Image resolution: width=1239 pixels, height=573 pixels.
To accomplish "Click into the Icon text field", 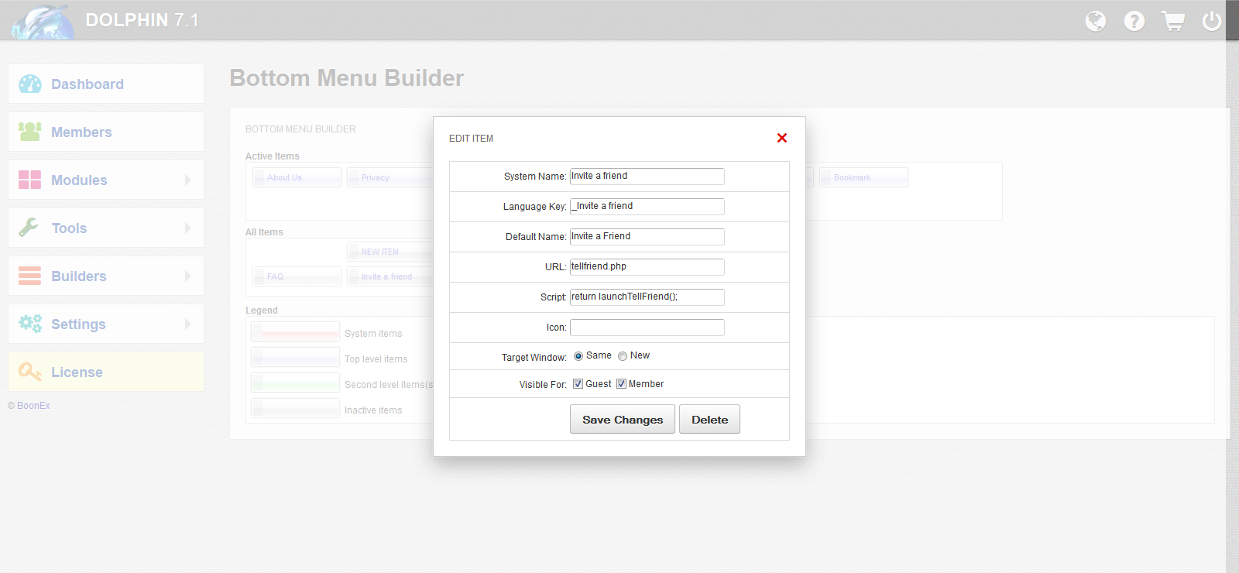I will click(647, 328).
